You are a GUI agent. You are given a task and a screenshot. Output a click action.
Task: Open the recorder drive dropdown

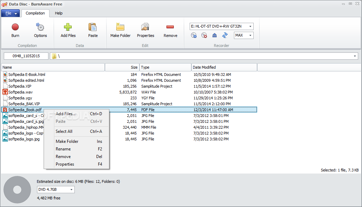pos(250,26)
